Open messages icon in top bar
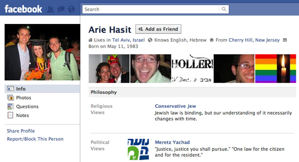Viewport: 299px width, 162px height. point(61,9)
